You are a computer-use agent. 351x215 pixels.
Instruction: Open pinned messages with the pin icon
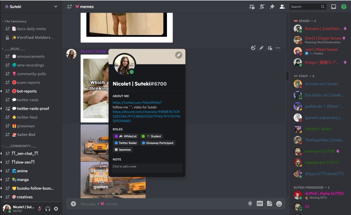pyautogui.click(x=272, y=7)
